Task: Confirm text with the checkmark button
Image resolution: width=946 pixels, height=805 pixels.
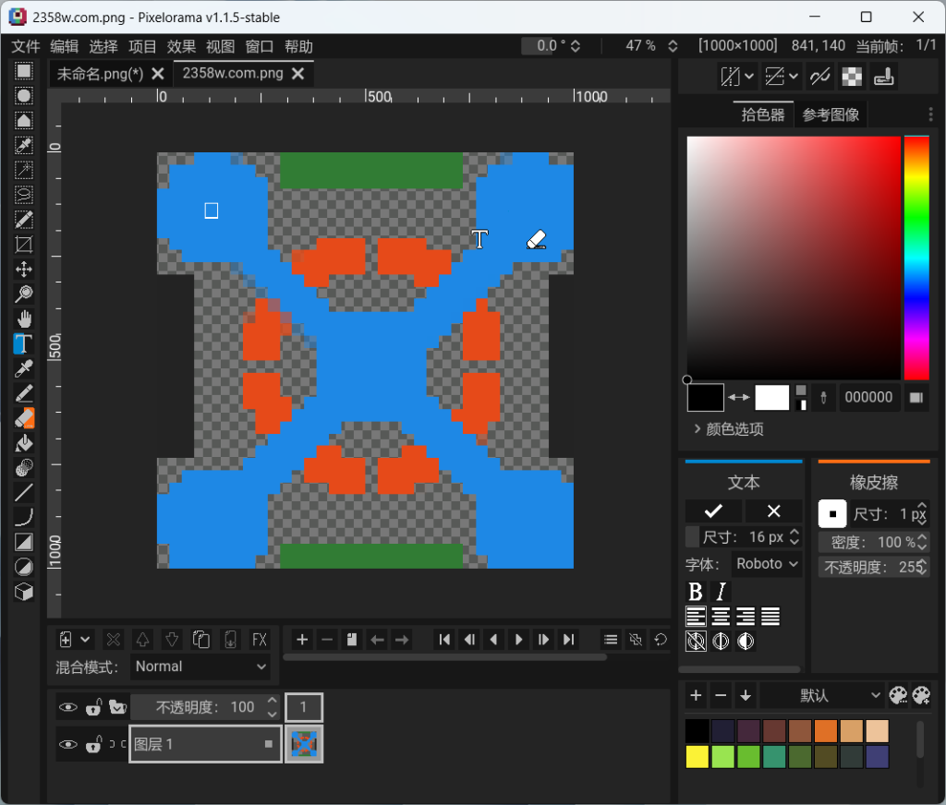Action: (712, 511)
